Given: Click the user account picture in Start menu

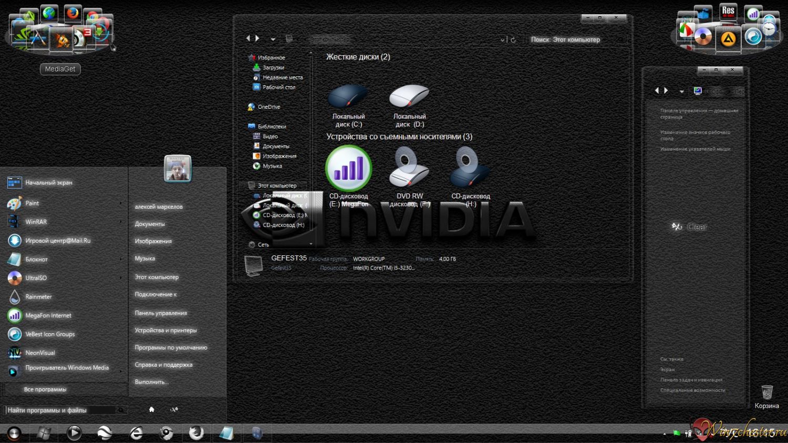Looking at the screenshot, I should (178, 169).
